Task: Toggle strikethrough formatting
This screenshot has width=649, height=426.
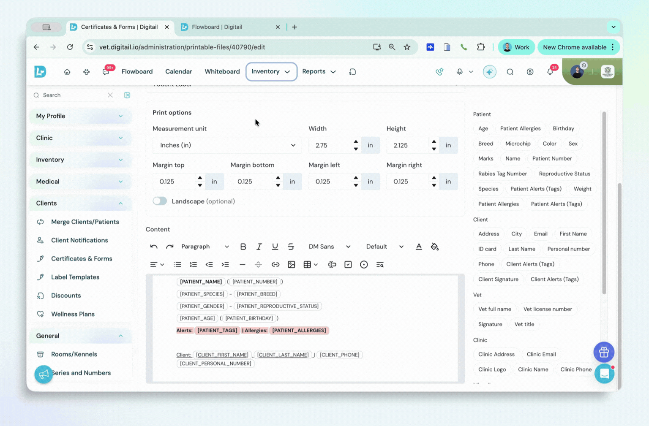Action: coord(291,247)
